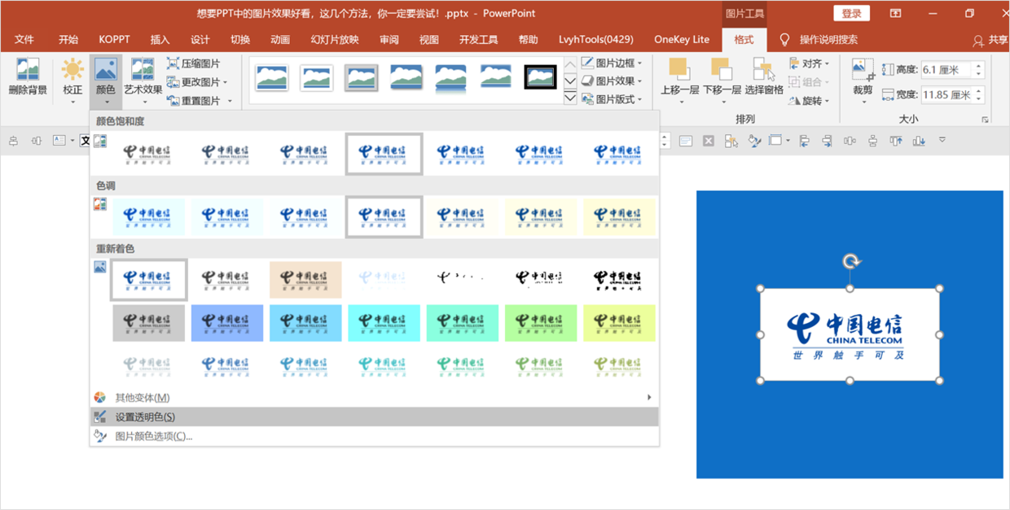Viewport: 1010px width, 510px height.
Task: Click the align right icon in quick toolbar
Action: point(827,141)
